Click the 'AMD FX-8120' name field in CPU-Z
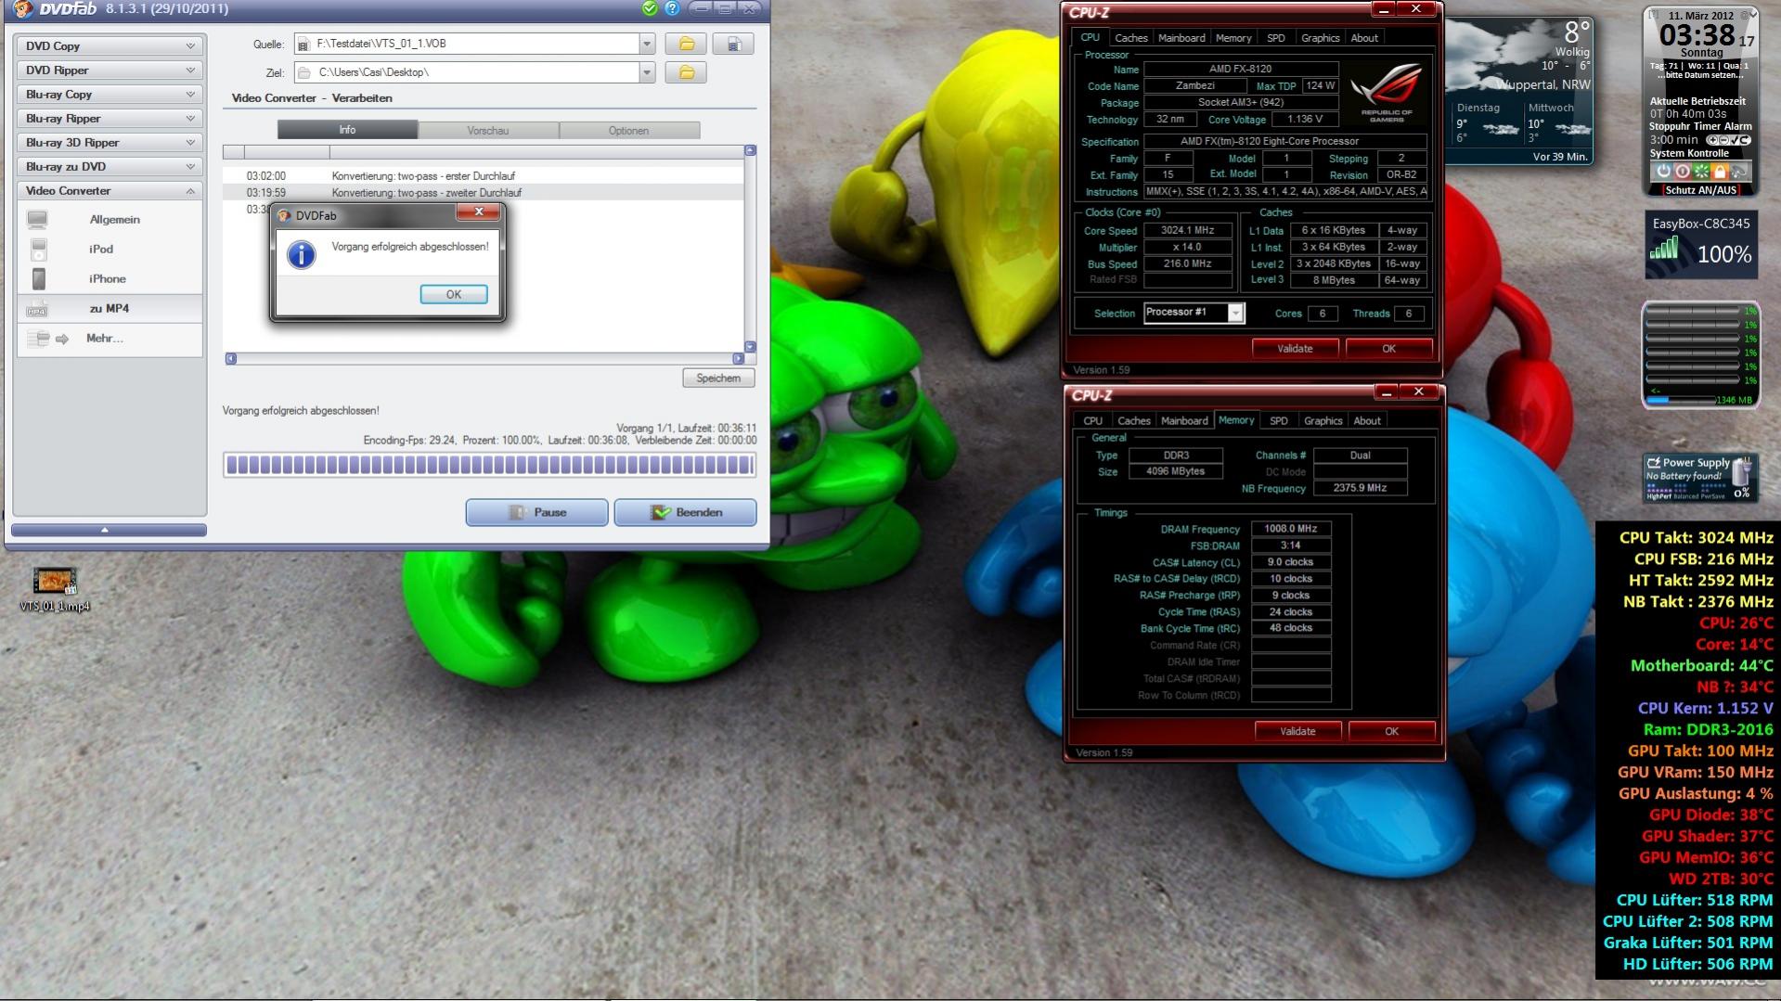The image size is (1781, 1001). (1240, 70)
